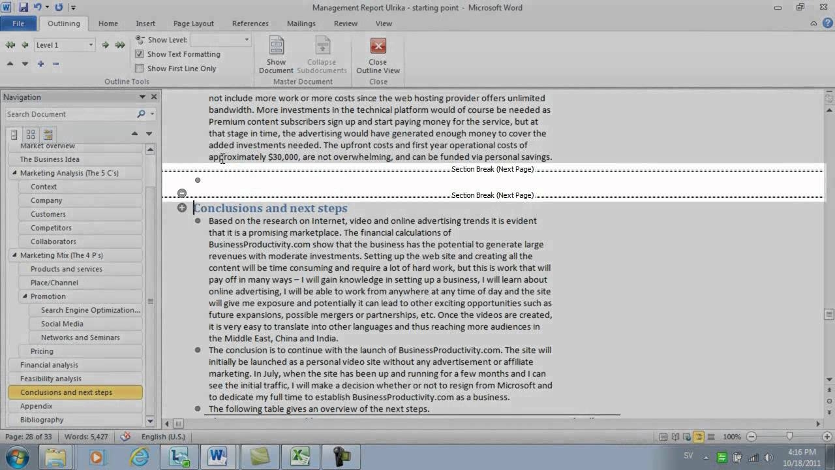Go to Financial analysis heading in Navigation
This screenshot has width=835, height=470.
[x=49, y=365]
